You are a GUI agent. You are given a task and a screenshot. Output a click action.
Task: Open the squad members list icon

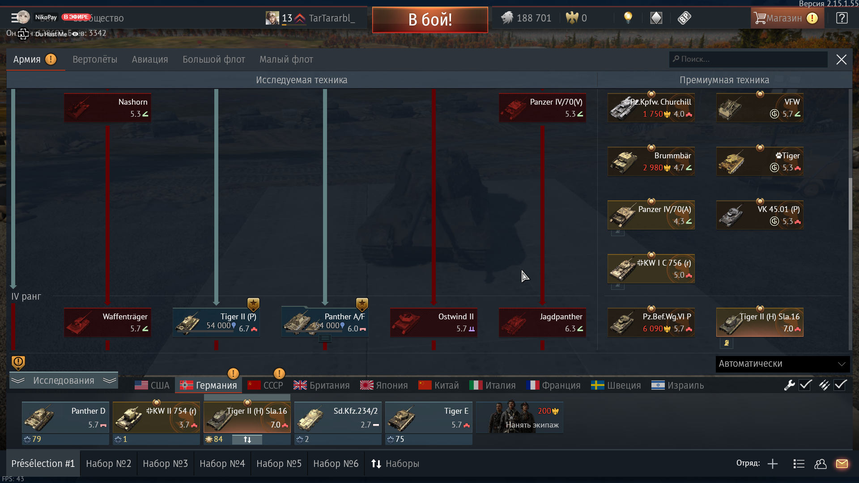coord(799,464)
